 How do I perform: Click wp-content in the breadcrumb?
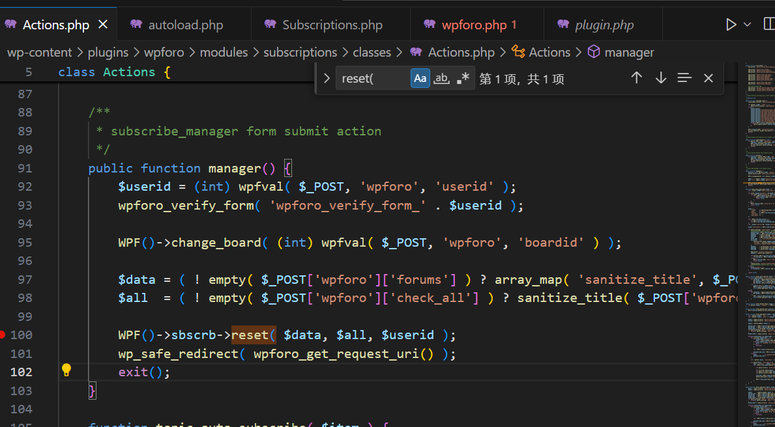(x=40, y=52)
